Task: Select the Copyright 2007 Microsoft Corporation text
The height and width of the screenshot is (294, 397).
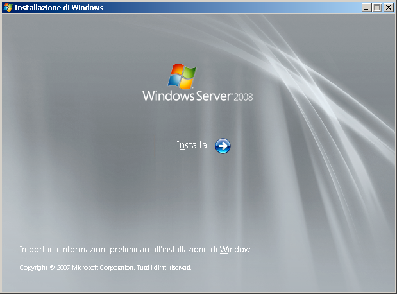Action: point(105,268)
